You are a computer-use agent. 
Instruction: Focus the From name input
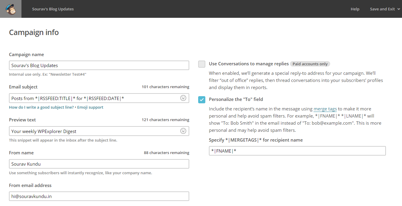click(99, 164)
